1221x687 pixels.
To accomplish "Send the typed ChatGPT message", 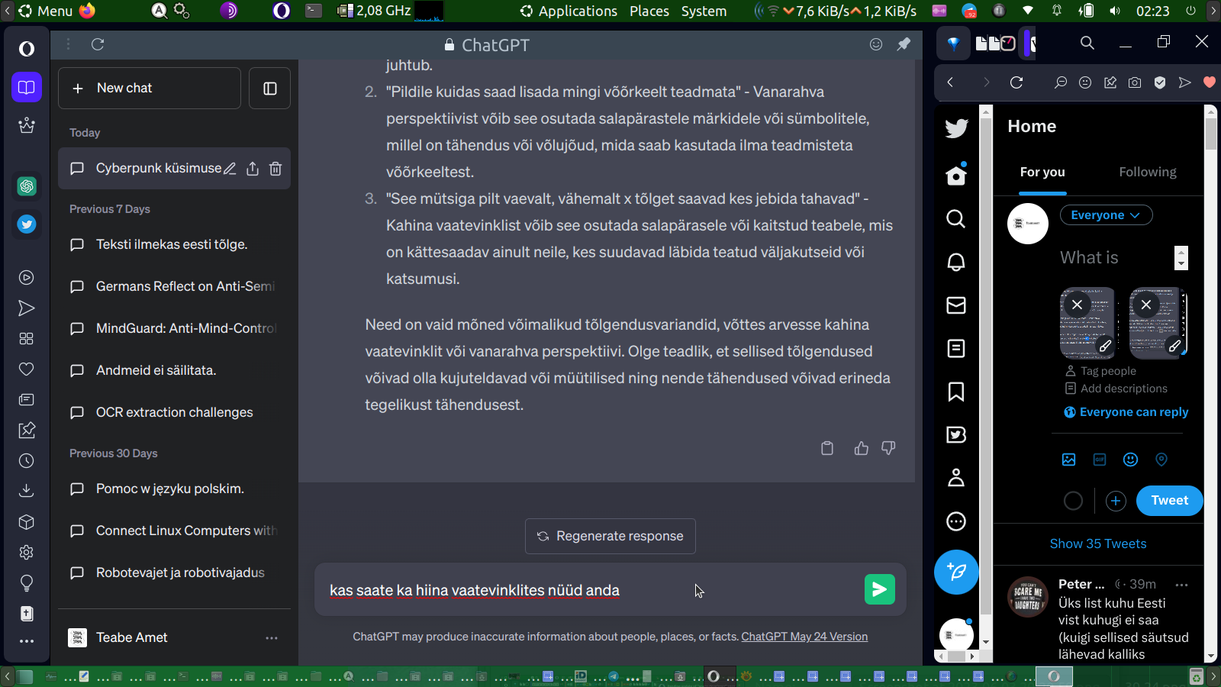I will coord(880,589).
